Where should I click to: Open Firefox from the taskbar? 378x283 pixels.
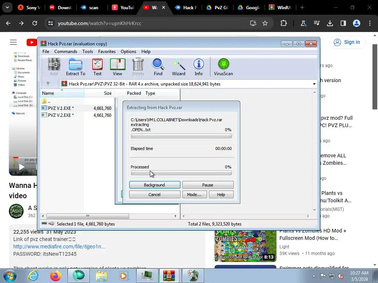pos(55,276)
